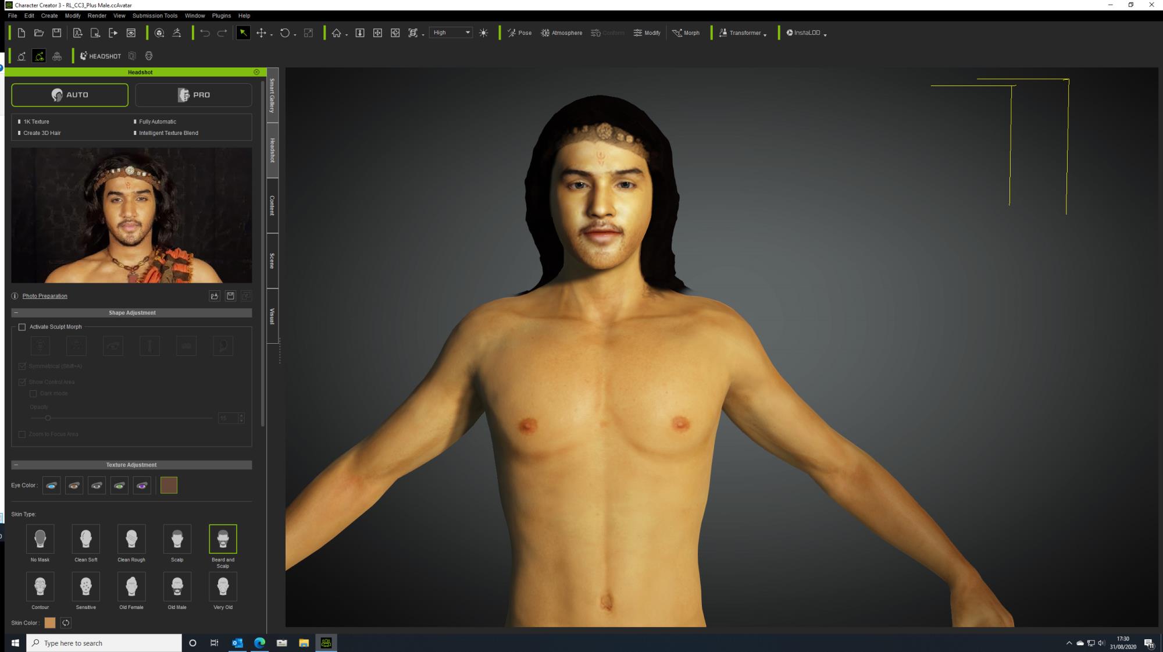Choose the Sensitive skin type
The width and height of the screenshot is (1163, 652).
click(85, 586)
